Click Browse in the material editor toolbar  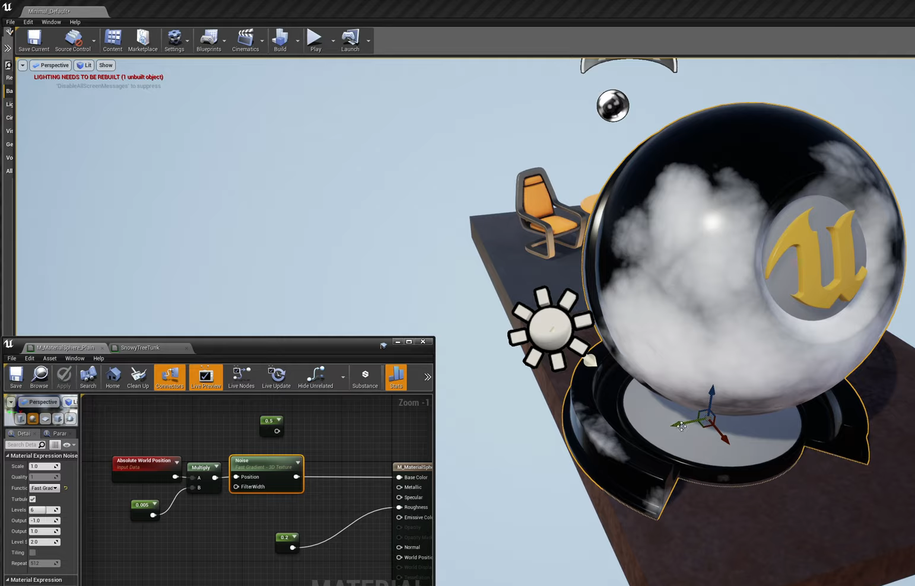tap(39, 377)
